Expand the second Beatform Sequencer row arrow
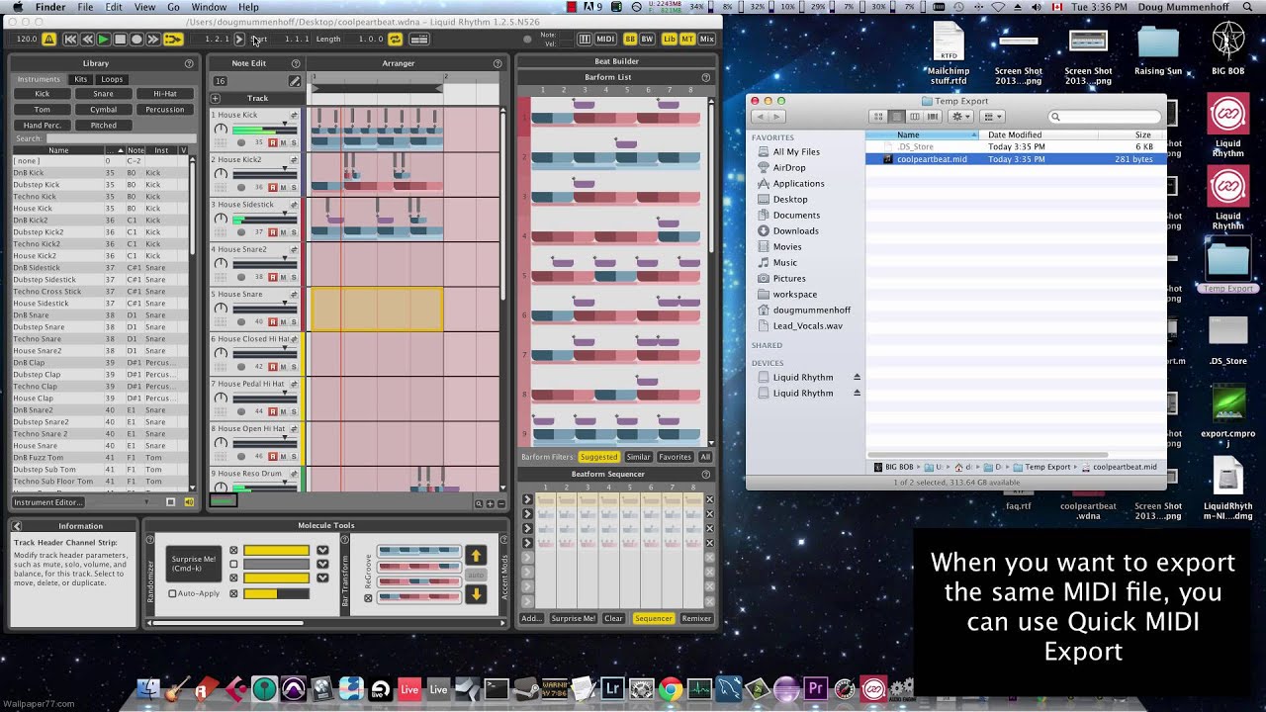Image resolution: width=1266 pixels, height=712 pixels. [x=527, y=514]
